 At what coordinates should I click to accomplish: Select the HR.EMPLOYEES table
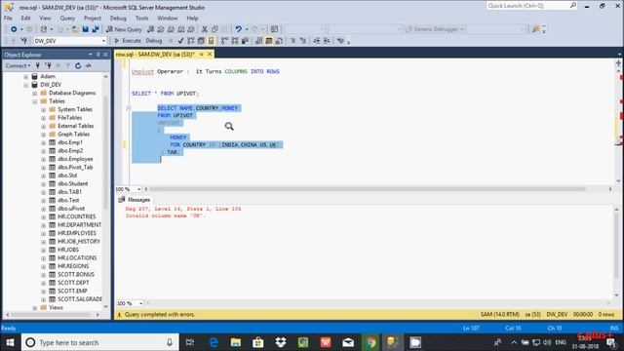tap(77, 233)
